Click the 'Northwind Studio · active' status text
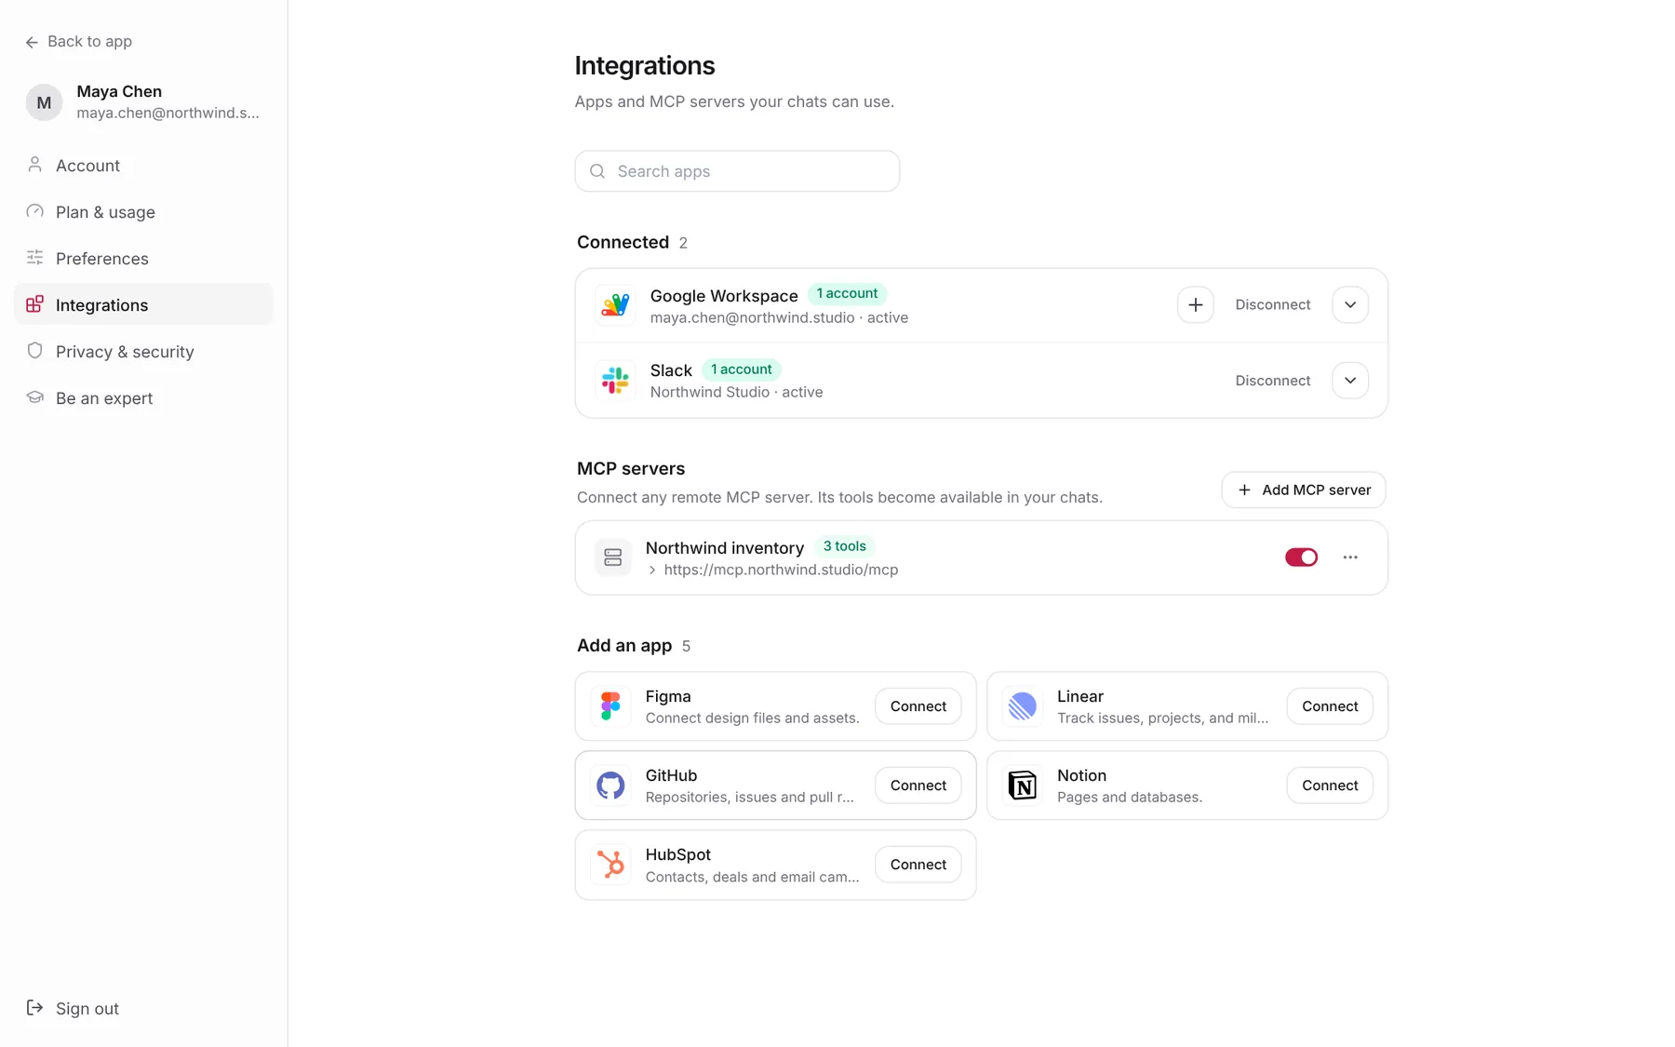 coord(736,393)
